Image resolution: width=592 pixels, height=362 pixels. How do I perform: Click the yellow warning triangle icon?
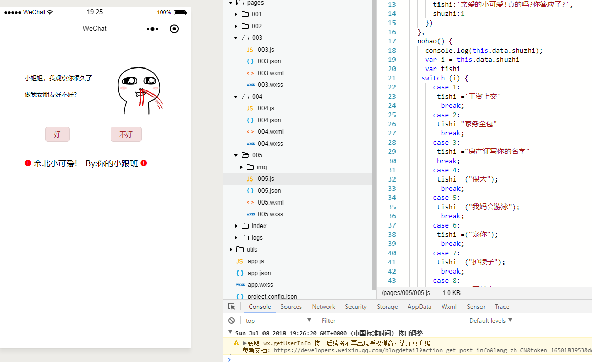tap(236, 343)
